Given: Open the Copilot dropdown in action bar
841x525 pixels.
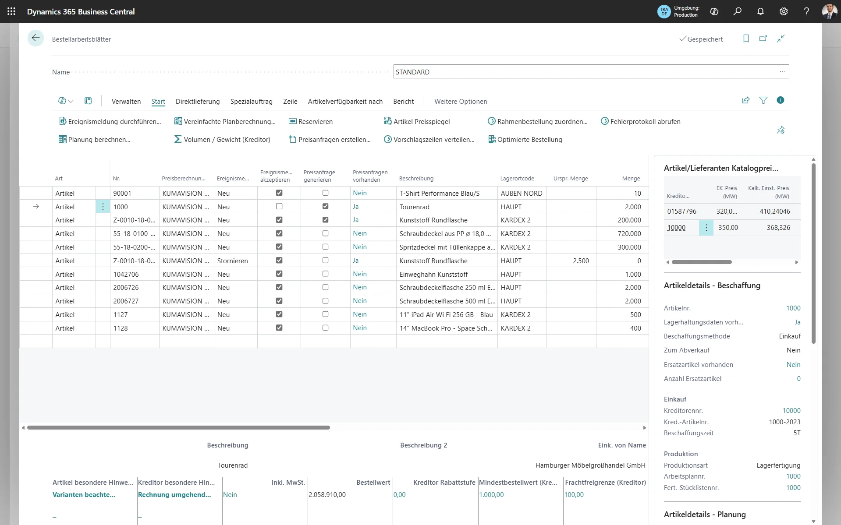Looking at the screenshot, I should coord(66,101).
